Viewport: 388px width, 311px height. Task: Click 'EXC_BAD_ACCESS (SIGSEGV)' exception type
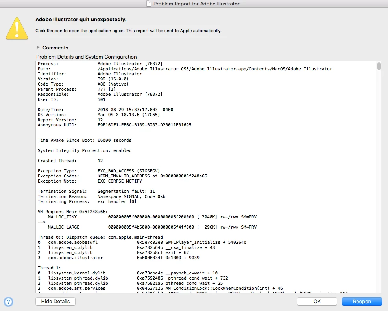point(129,171)
